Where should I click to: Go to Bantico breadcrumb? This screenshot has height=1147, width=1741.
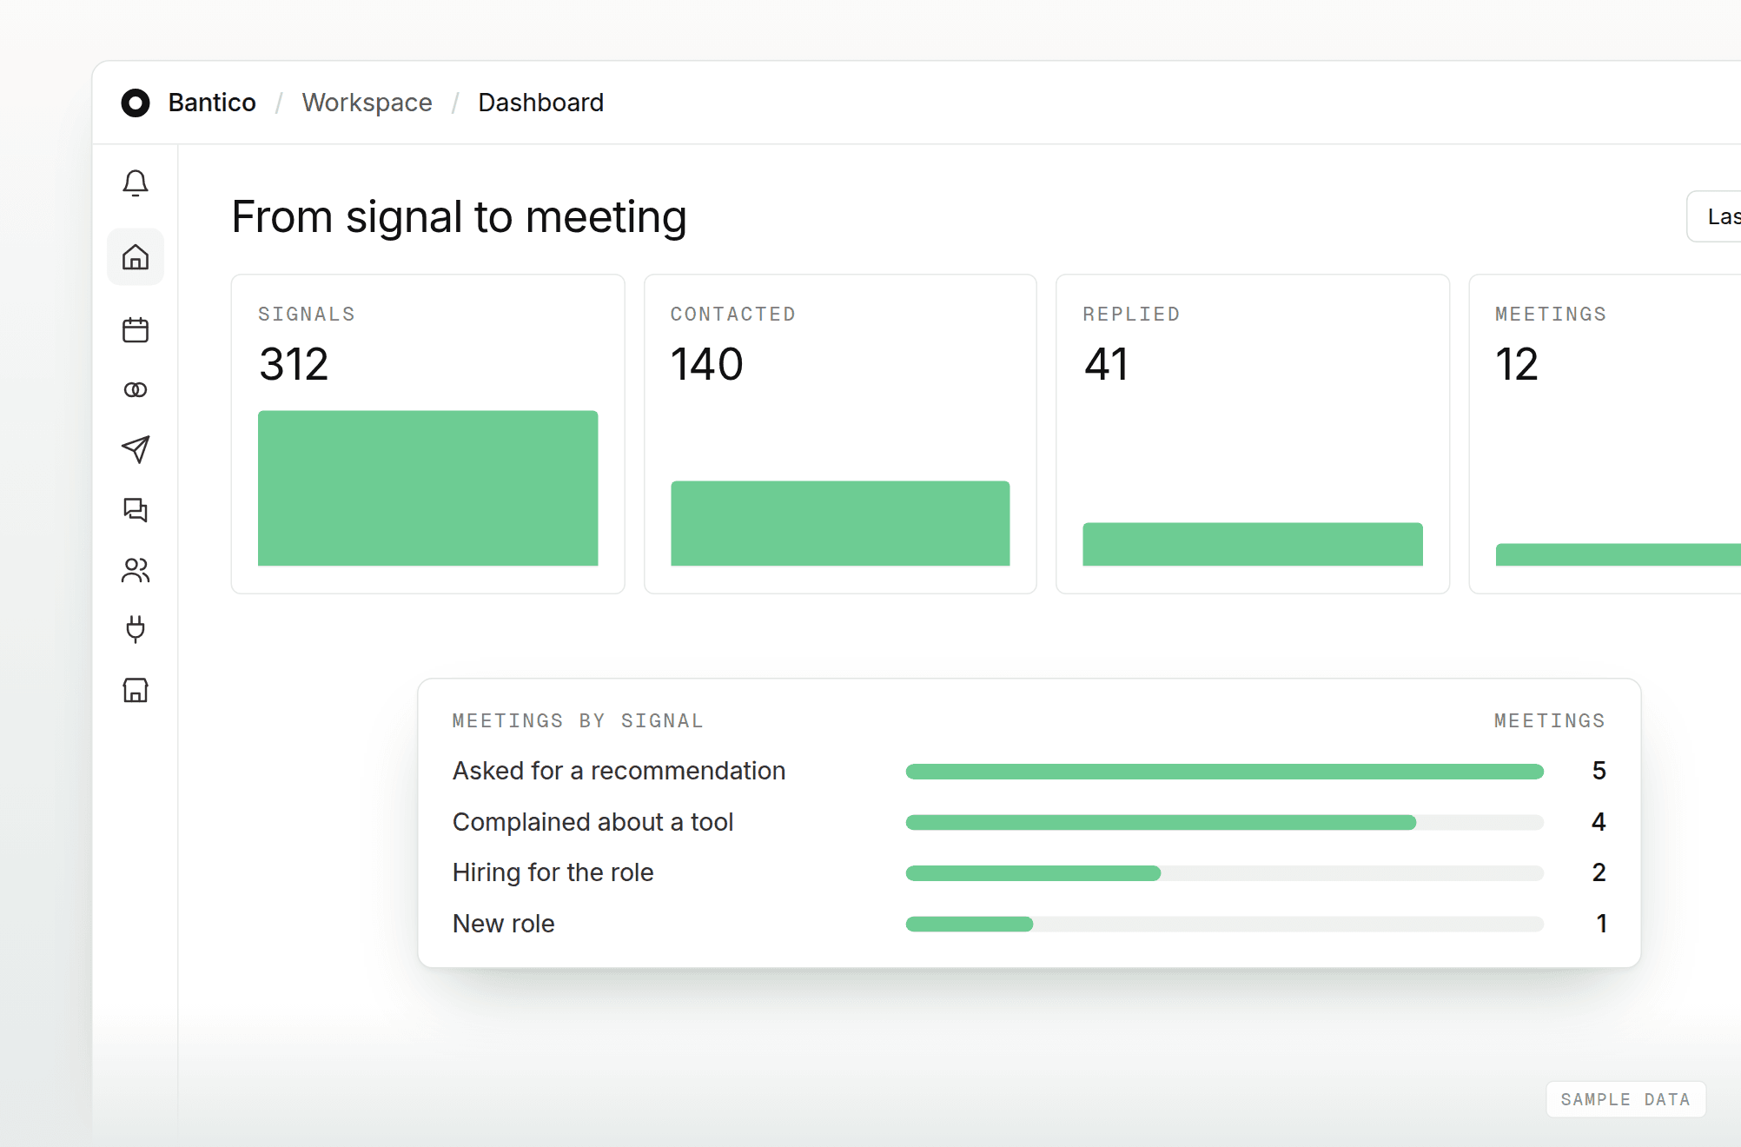pos(212,103)
